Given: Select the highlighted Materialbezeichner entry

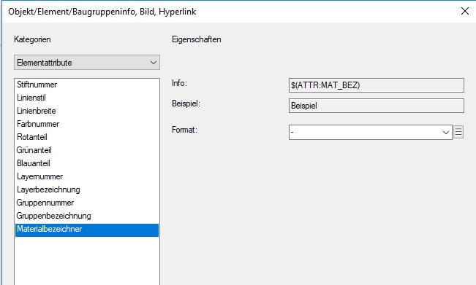Looking at the screenshot, I should pos(87,230).
